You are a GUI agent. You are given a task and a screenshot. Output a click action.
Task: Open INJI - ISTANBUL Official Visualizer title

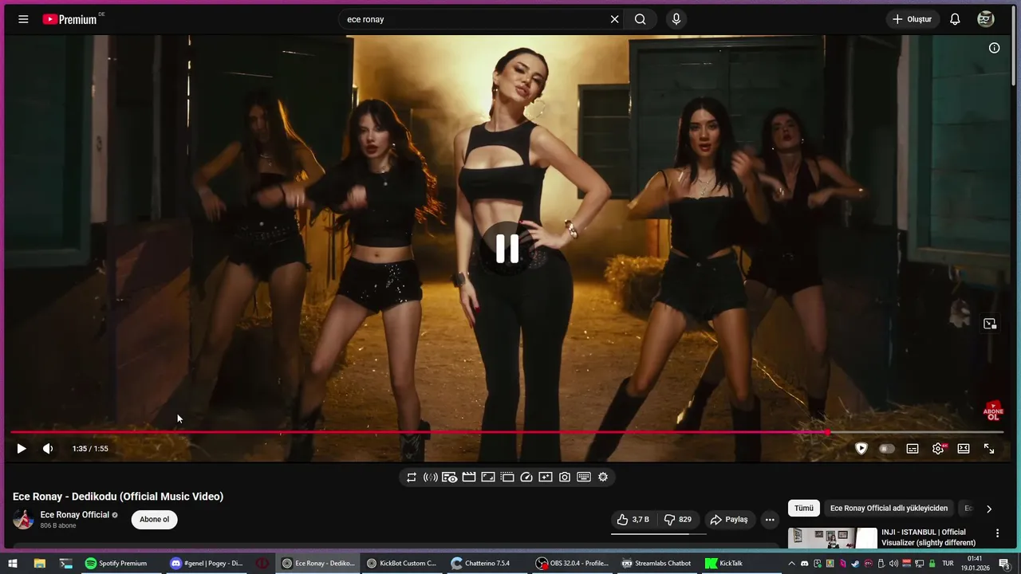(928, 537)
